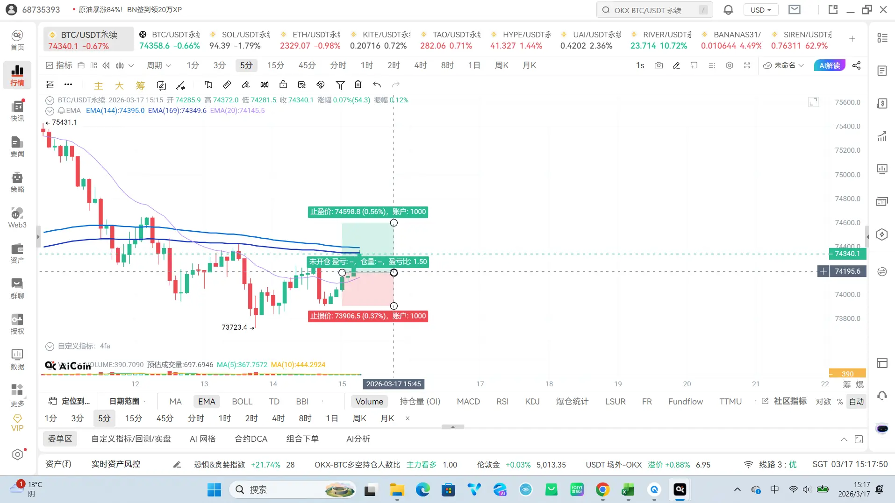Open the 资产 assets wallet icon

17,253
